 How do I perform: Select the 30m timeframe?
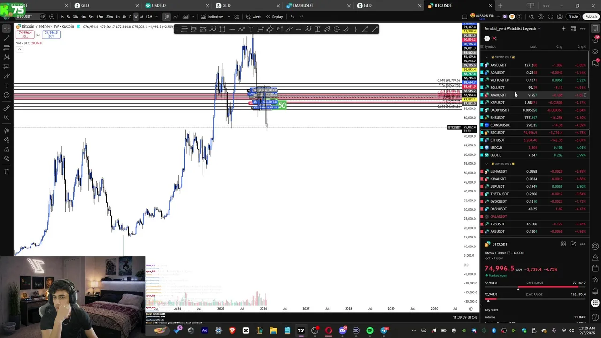109,17
